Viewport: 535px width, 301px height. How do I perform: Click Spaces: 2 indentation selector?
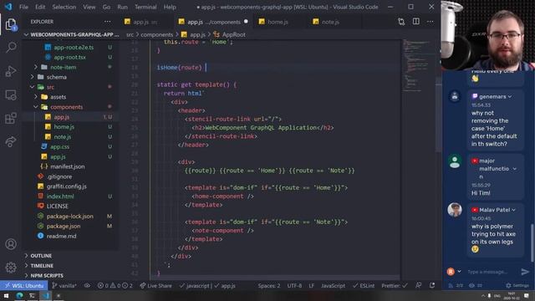(x=269, y=286)
